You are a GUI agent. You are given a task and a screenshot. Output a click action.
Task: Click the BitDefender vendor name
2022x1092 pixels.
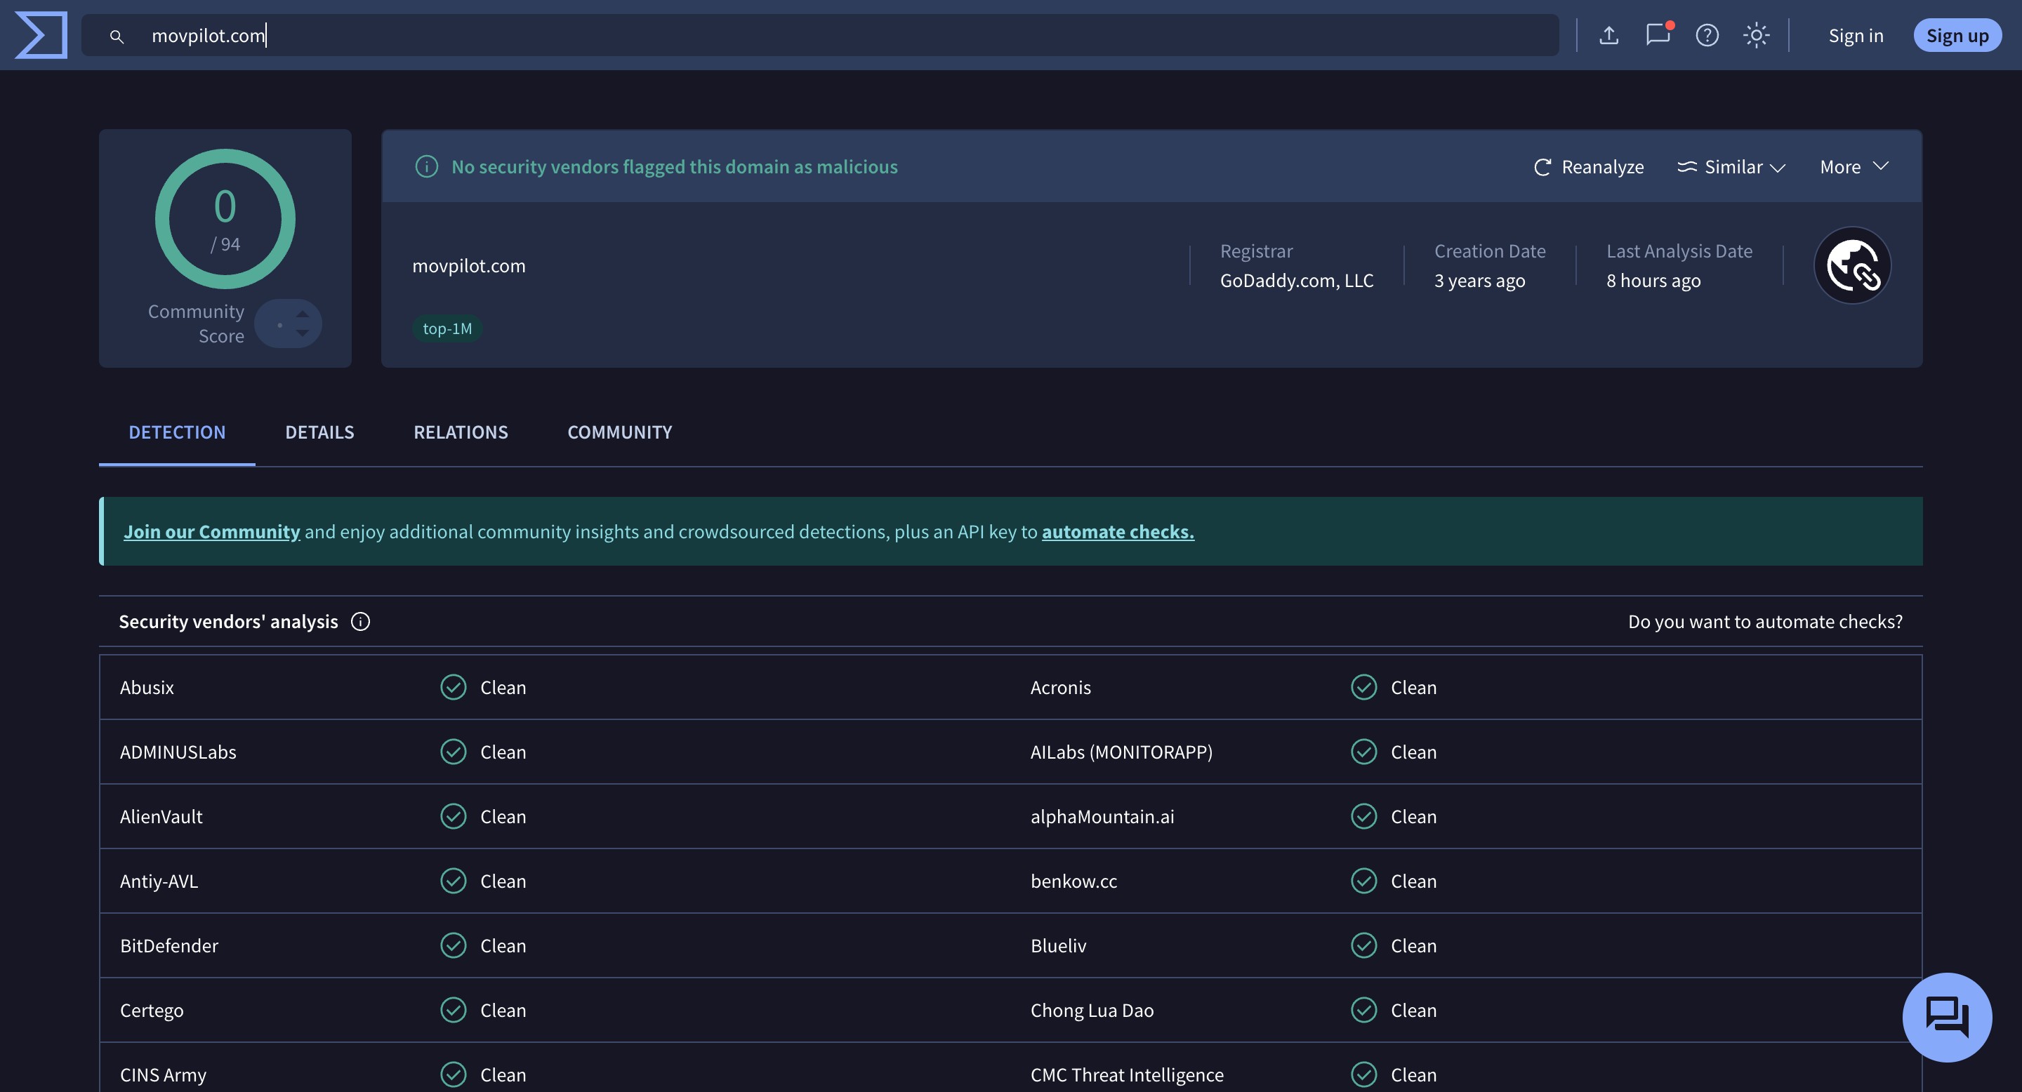tap(168, 946)
